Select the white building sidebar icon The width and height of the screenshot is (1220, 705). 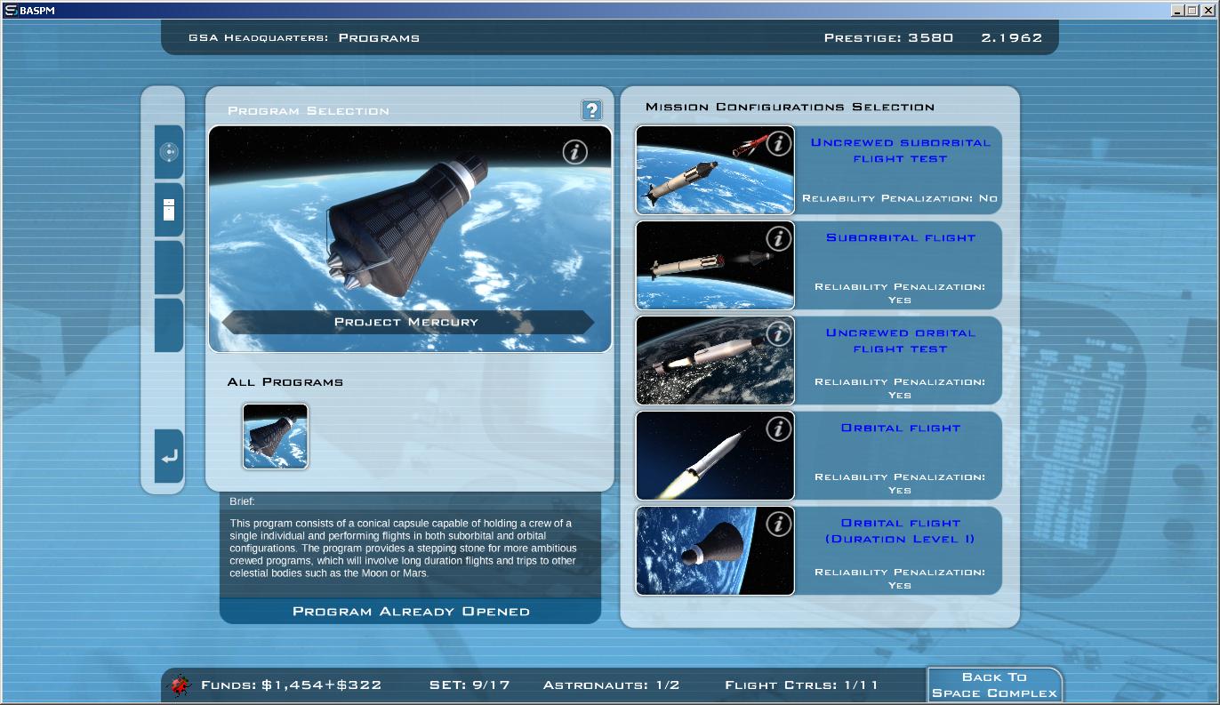(169, 210)
